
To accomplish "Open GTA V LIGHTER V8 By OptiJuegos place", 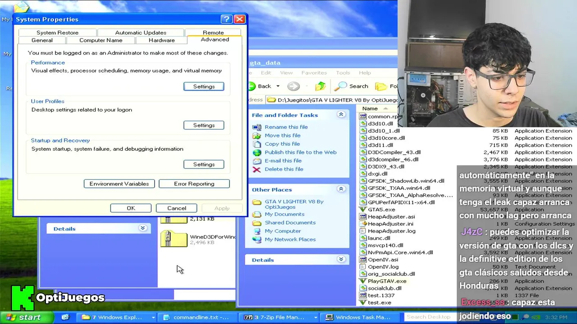I will (x=294, y=204).
